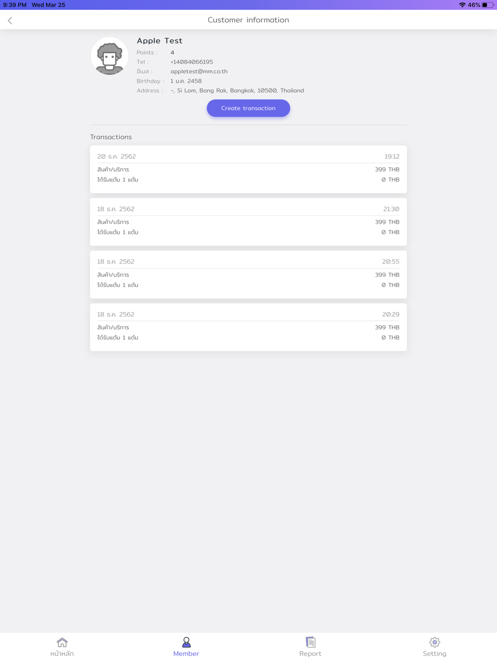Open the transaction at 20:55
Viewport: 497px width, 662px height.
tap(248, 274)
